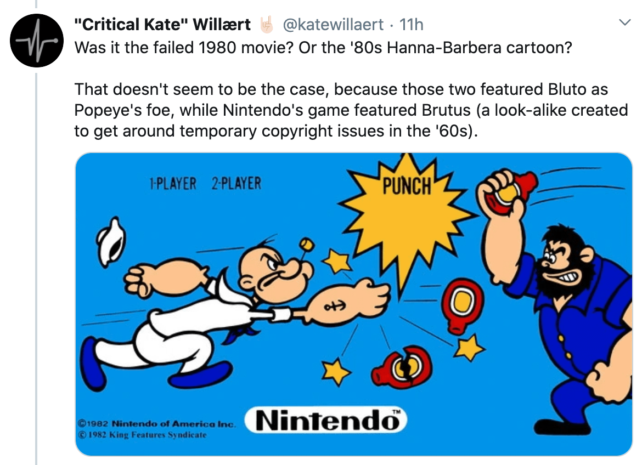Viewport: 642px width, 465px height.
Task: Select the 2-PLAYER label in the image
Action: point(236,184)
